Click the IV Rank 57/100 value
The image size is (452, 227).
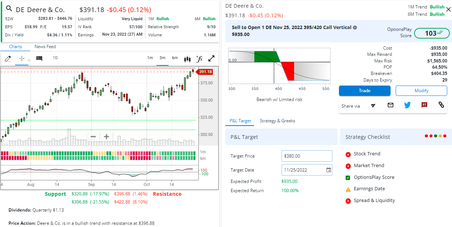[136, 27]
